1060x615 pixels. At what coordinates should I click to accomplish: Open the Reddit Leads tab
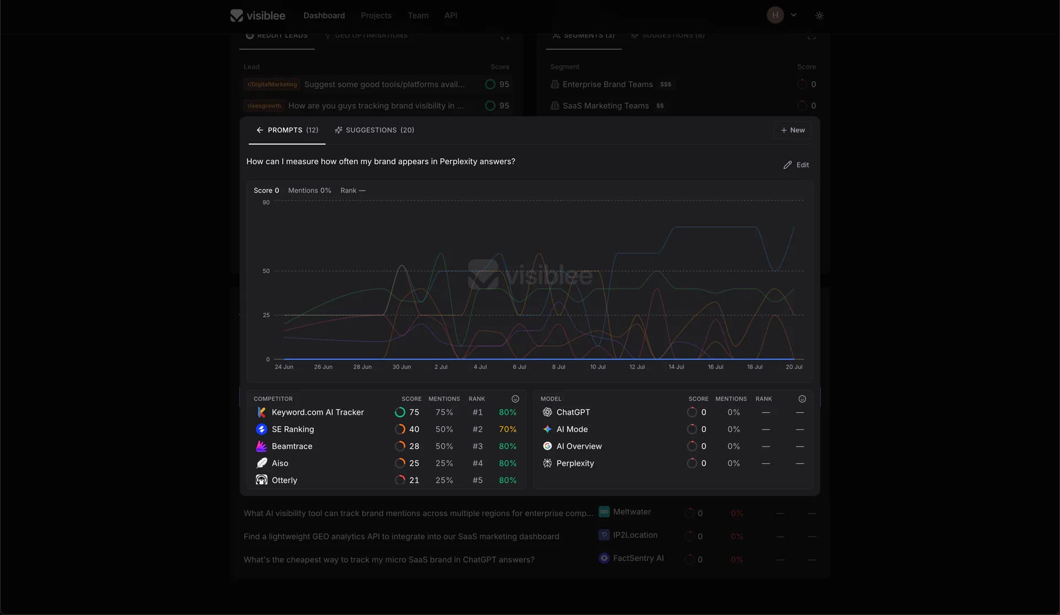coord(277,36)
